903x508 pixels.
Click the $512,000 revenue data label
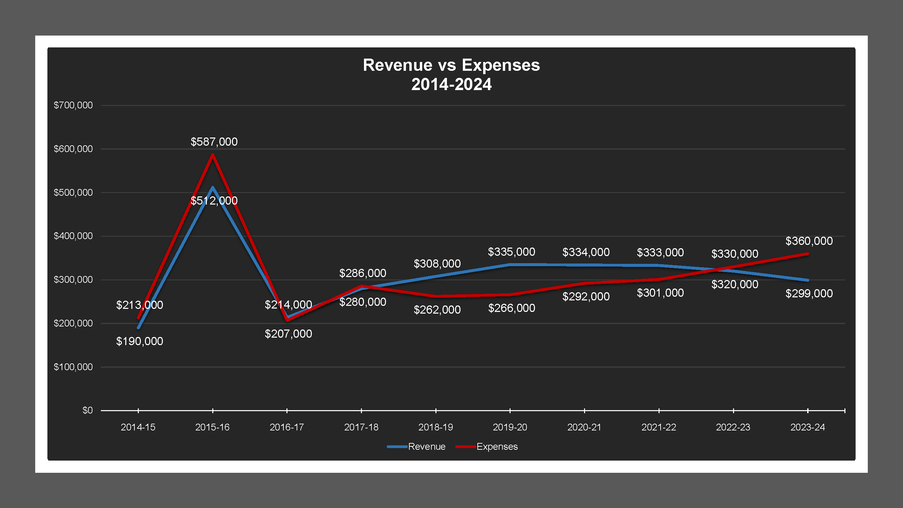pos(214,200)
